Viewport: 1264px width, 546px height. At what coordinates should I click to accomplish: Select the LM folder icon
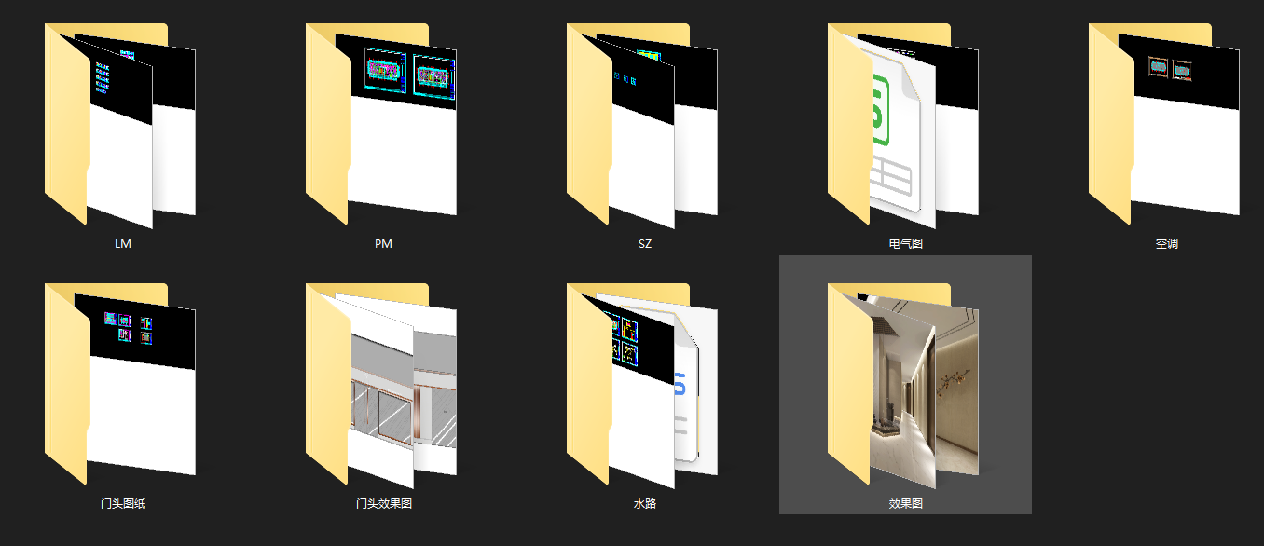click(x=120, y=125)
